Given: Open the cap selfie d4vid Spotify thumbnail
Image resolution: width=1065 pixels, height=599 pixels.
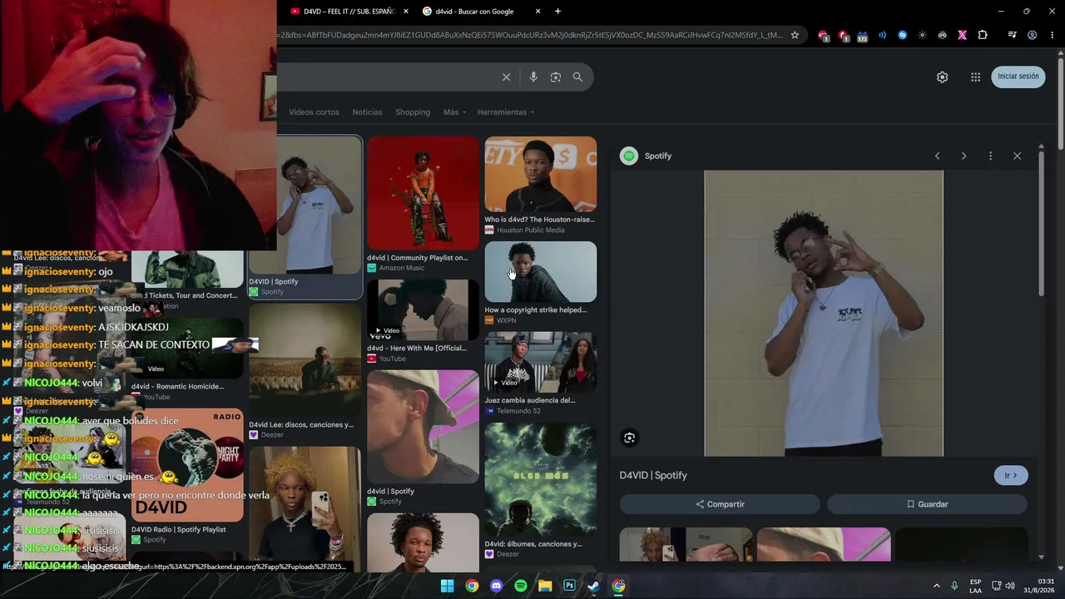Looking at the screenshot, I should [x=423, y=427].
